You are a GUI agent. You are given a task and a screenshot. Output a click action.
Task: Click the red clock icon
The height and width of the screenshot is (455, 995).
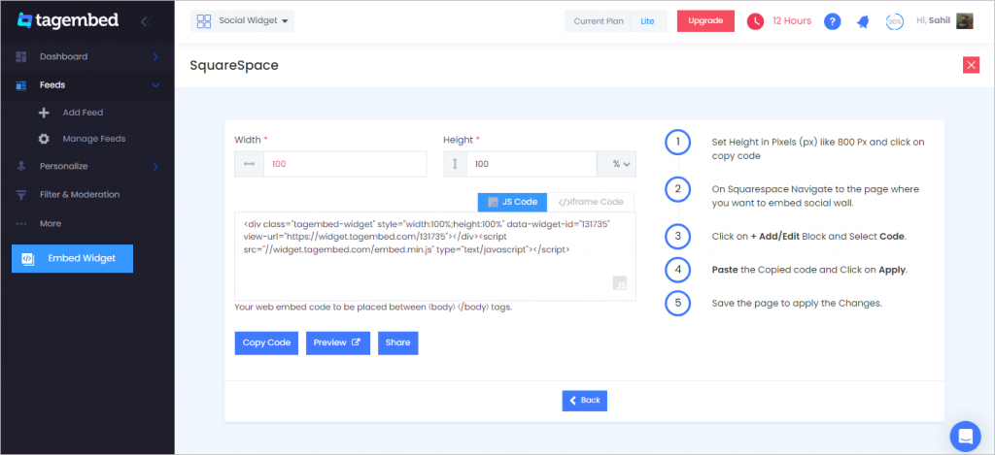click(x=755, y=21)
